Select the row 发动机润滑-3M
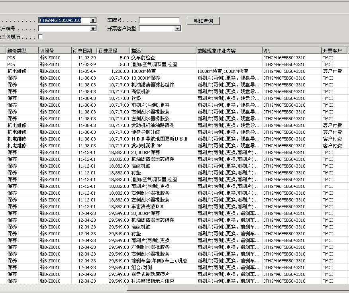Image resolution: width=349 pixels, height=293 pixels. [174, 145]
